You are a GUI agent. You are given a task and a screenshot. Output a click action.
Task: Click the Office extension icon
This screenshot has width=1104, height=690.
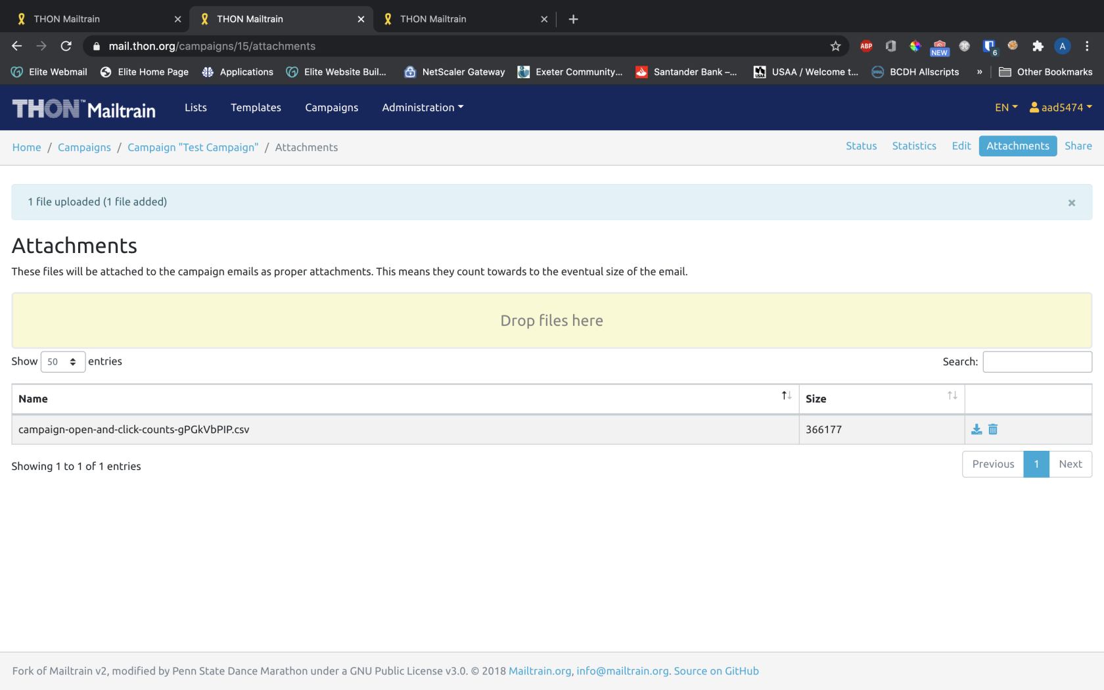pos(890,46)
